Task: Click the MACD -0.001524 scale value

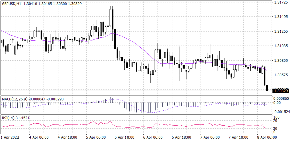Action: click(x=281, y=111)
